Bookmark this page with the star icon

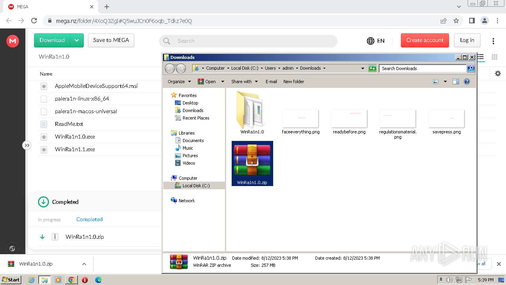coord(456,21)
